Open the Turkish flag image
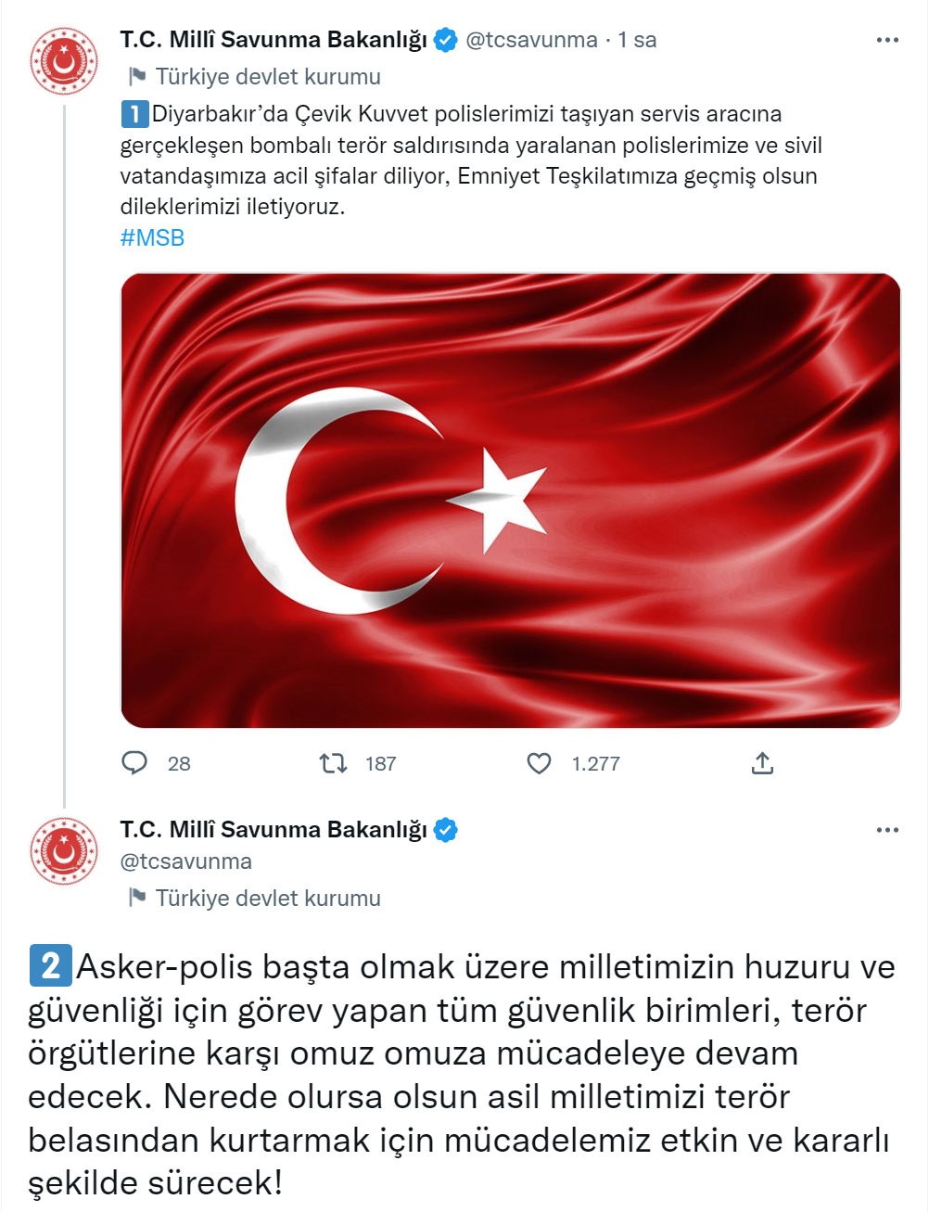929x1212 pixels. (510, 500)
